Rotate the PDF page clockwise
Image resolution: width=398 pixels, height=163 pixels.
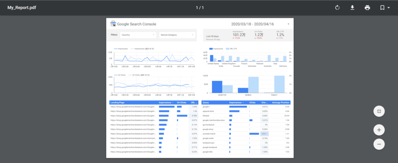pyautogui.click(x=337, y=8)
